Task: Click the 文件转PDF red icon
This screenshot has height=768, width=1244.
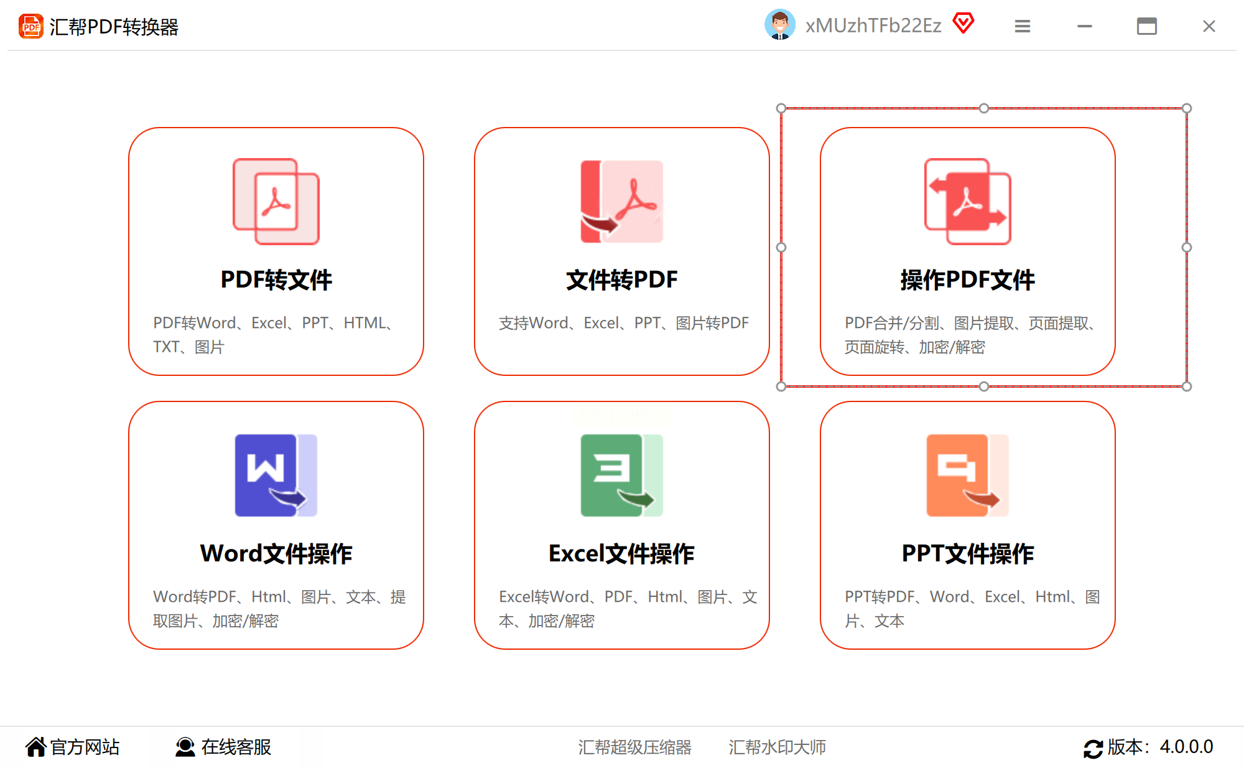Action: tap(621, 201)
